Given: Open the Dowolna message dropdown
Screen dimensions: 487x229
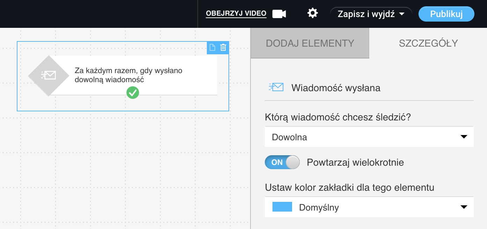Looking at the screenshot, I should (x=369, y=137).
